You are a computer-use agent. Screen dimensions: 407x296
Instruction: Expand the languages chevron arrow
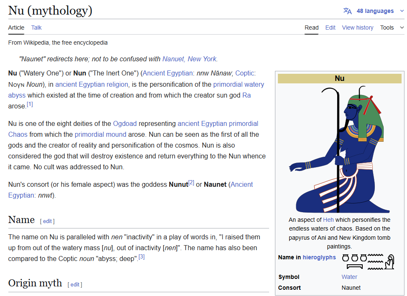(x=402, y=11)
